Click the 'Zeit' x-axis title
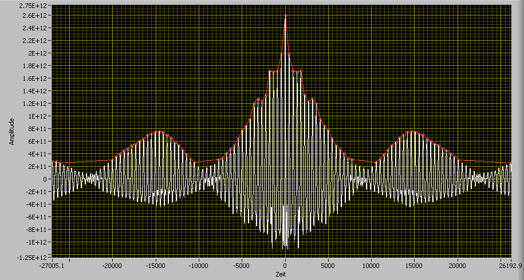 [282, 275]
